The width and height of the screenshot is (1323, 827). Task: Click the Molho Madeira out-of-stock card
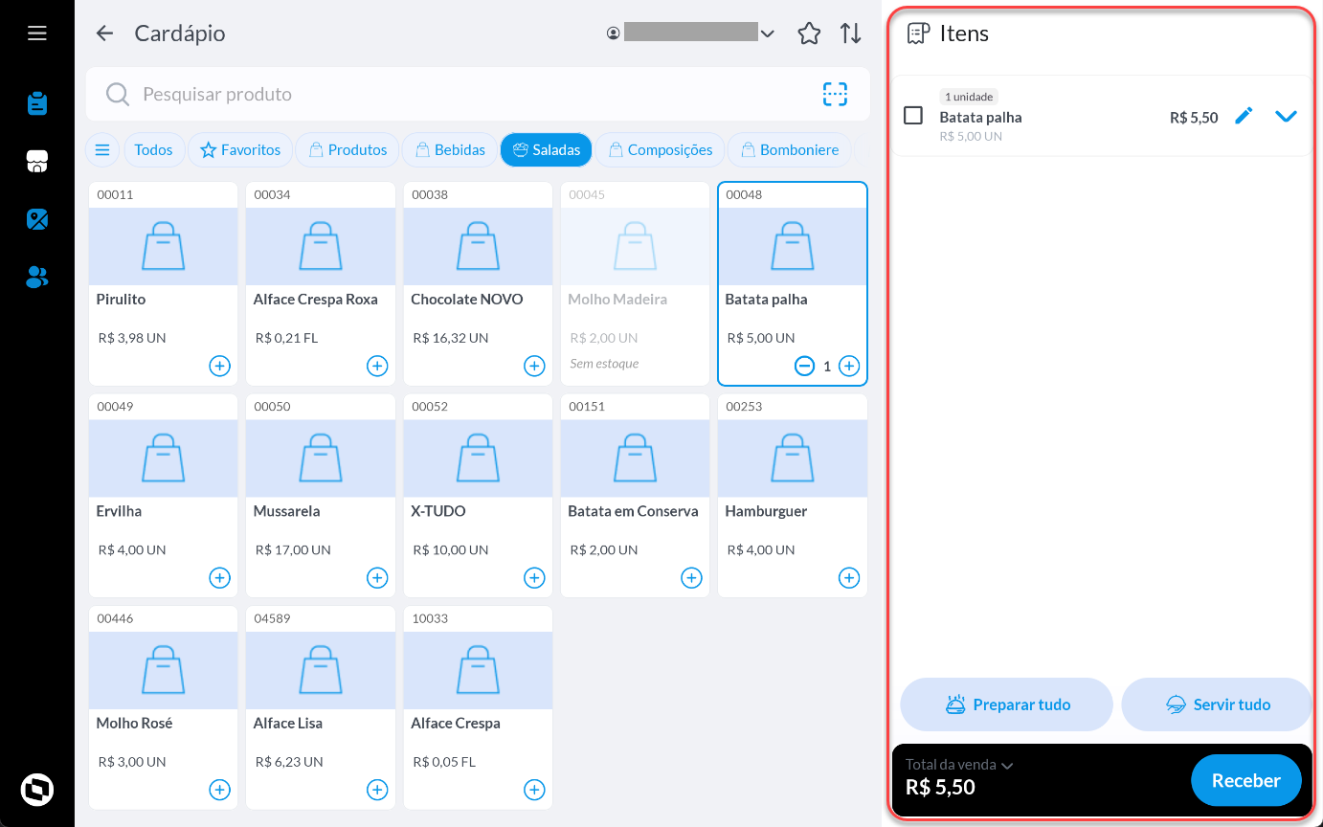635,283
